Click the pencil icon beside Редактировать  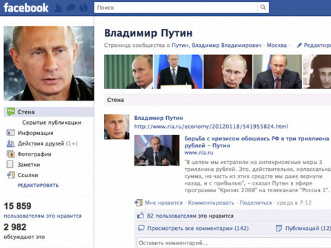click(x=299, y=45)
